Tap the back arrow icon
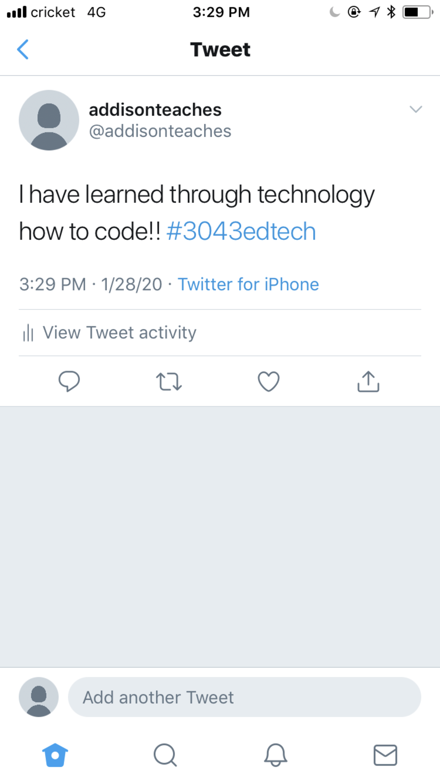The height and width of the screenshot is (784, 440). pos(23,49)
